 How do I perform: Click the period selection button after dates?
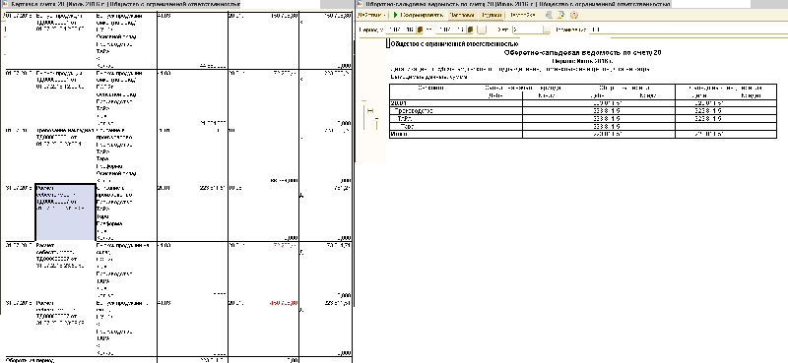(482, 30)
